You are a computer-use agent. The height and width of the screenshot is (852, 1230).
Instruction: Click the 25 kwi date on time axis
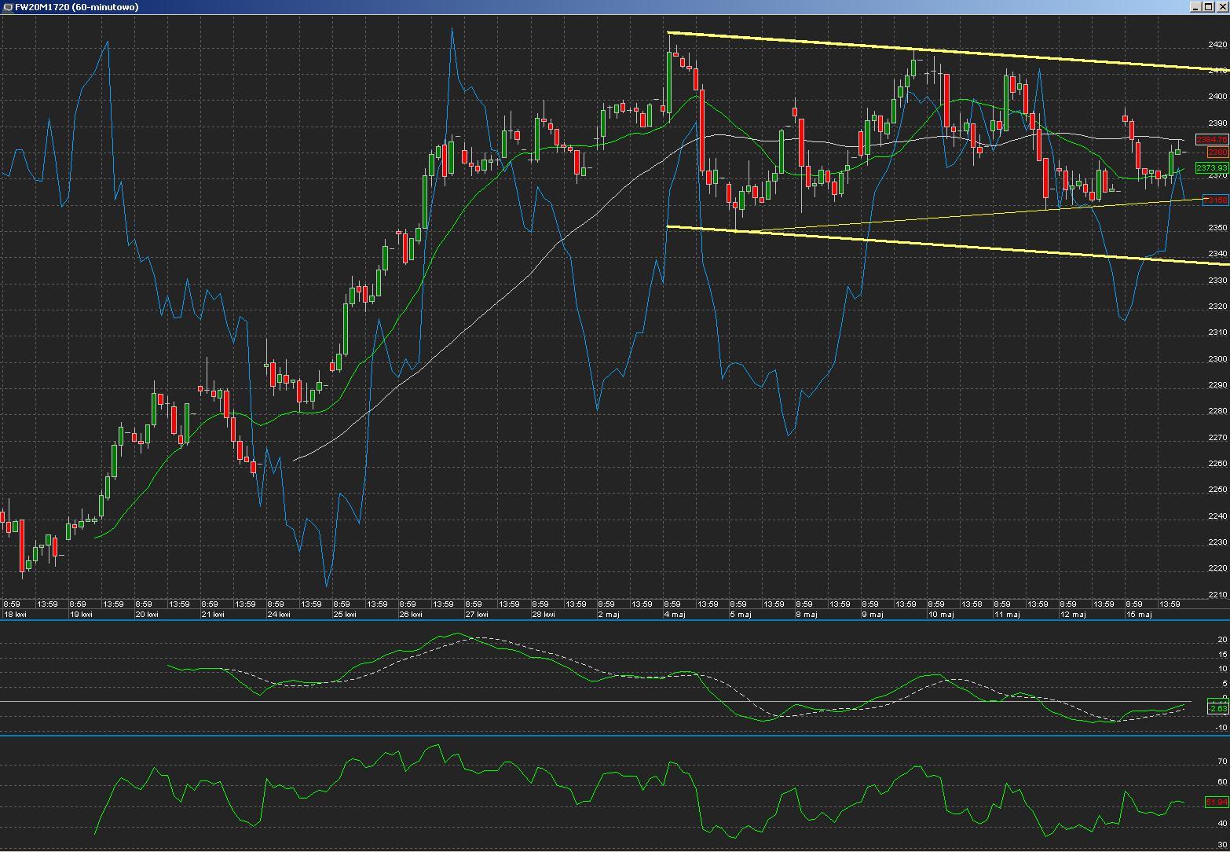[x=345, y=614]
